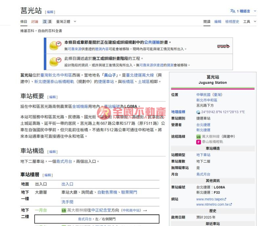Open the 島式月台 link in 車站構造 section

pos(64,162)
